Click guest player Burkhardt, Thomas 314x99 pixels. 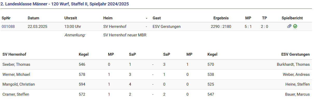(x=293, y=64)
